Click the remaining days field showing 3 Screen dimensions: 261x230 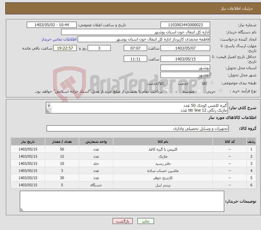99,48
